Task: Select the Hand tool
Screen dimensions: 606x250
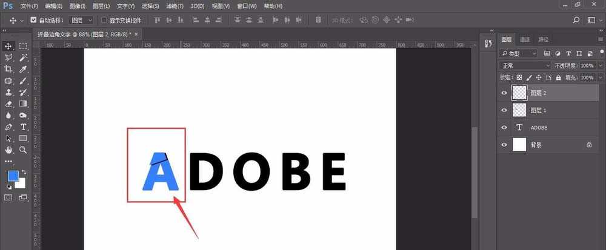Action: (8, 150)
